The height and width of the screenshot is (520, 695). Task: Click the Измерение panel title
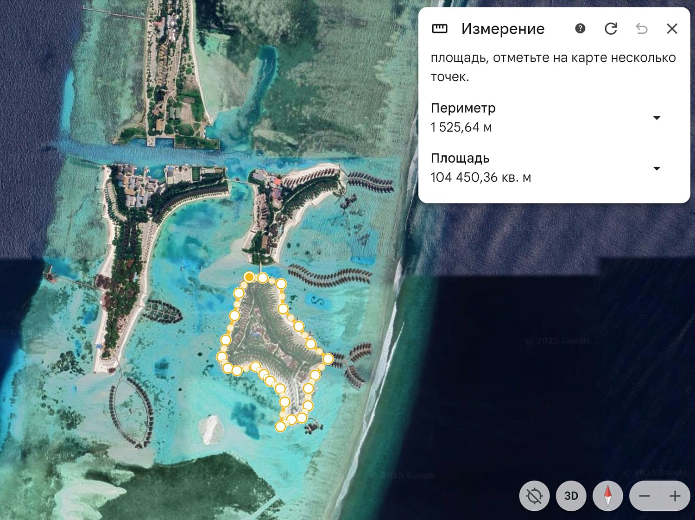pos(503,28)
